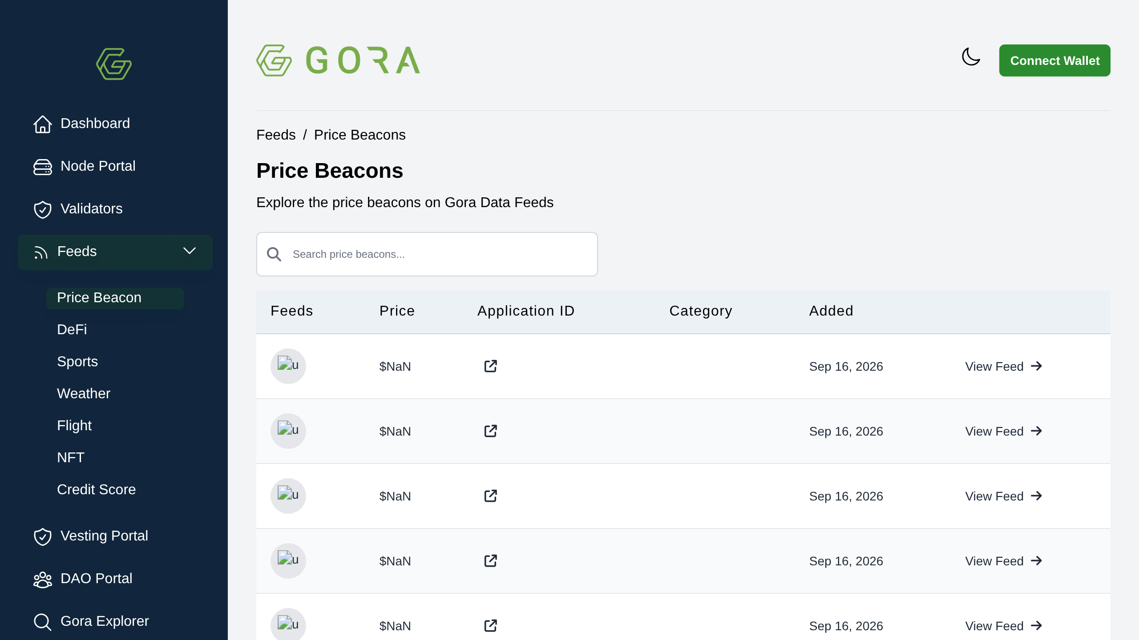
Task: Open second row's application ID external link icon
Action: coord(490,431)
